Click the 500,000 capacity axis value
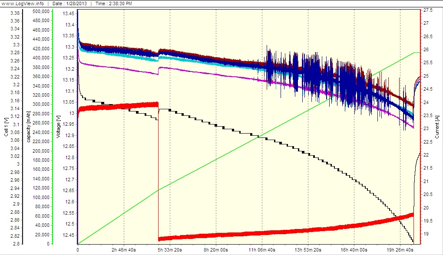Viewport: 443px width, 255px height. (x=40, y=11)
